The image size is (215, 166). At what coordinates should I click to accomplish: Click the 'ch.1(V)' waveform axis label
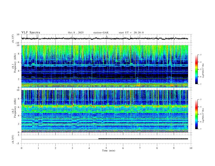[x=13, y=39]
